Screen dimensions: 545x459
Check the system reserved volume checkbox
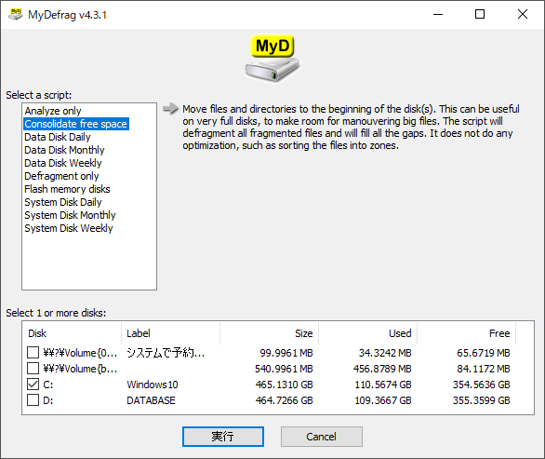click(33, 353)
